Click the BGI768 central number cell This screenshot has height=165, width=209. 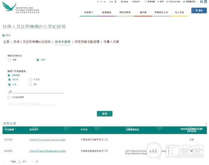pyautogui.click(x=9, y=140)
